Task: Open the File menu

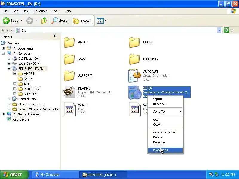Action: coord(5,11)
